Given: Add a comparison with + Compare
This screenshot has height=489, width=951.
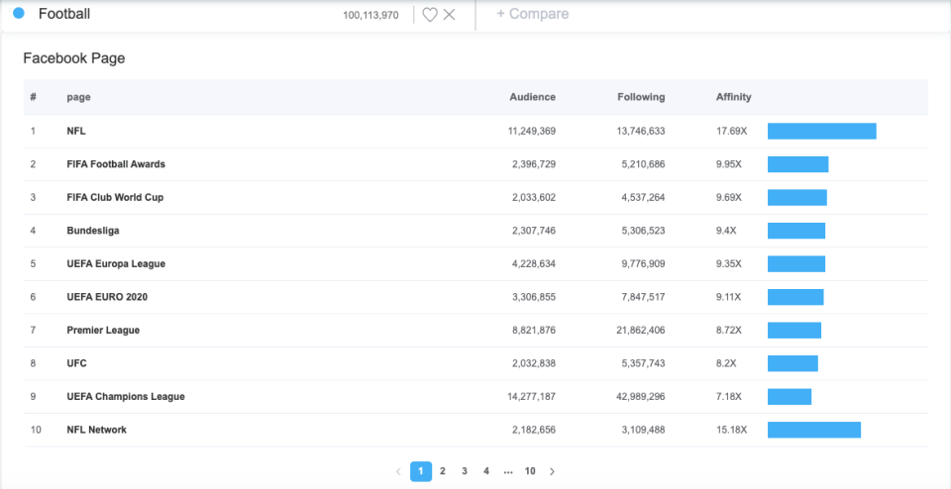Looking at the screenshot, I should (533, 14).
